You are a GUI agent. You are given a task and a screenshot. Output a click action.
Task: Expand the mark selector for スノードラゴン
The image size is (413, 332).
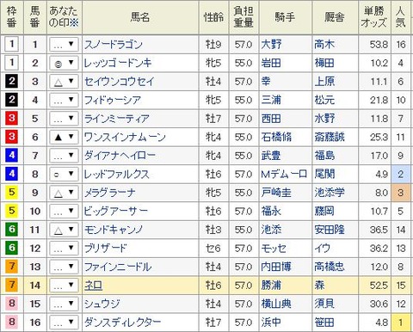pos(64,45)
